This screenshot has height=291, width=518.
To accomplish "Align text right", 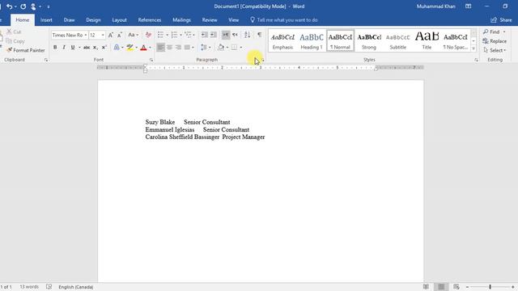I will [x=178, y=47].
